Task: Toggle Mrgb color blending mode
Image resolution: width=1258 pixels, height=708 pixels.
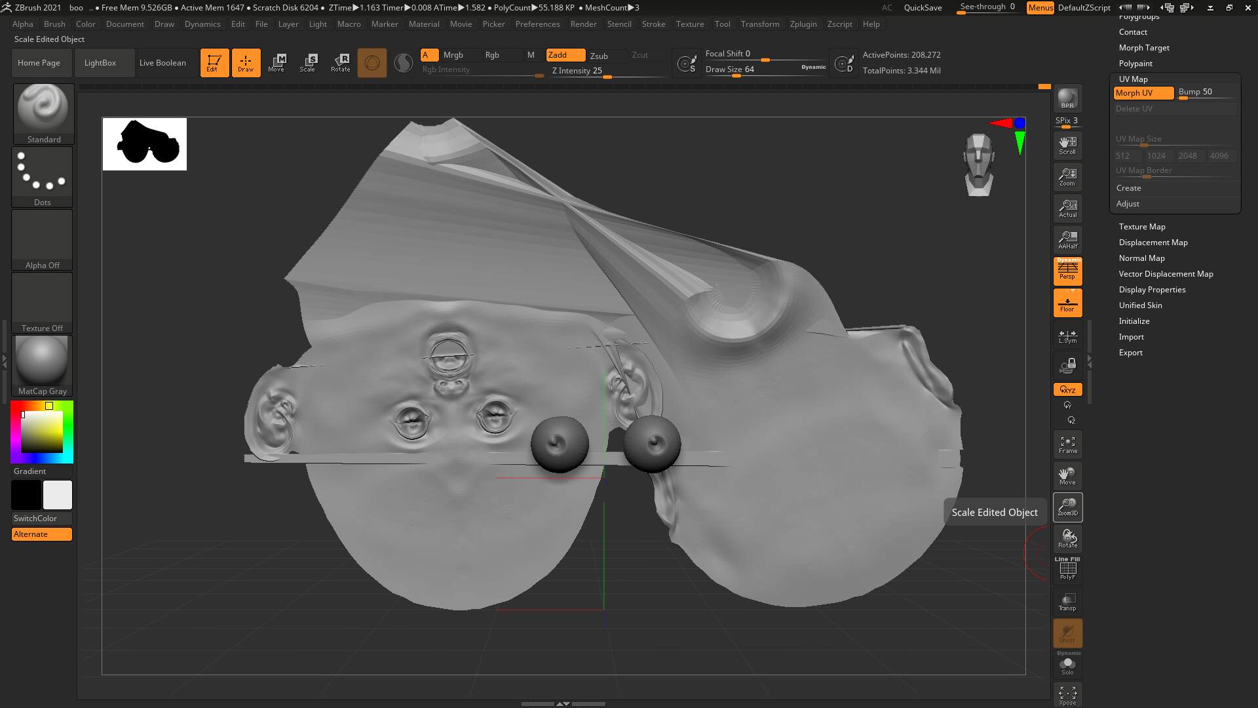Action: [453, 54]
